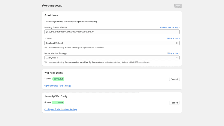The height and width of the screenshot is (126, 224).
Task: Click the 'API Host' label
Action: 48,39
